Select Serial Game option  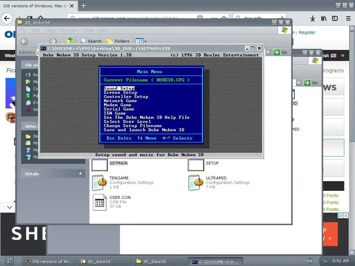(119, 109)
